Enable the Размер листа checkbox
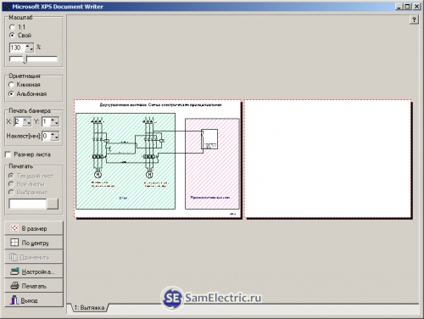Screen dimensions: 424x319 coord(8,154)
